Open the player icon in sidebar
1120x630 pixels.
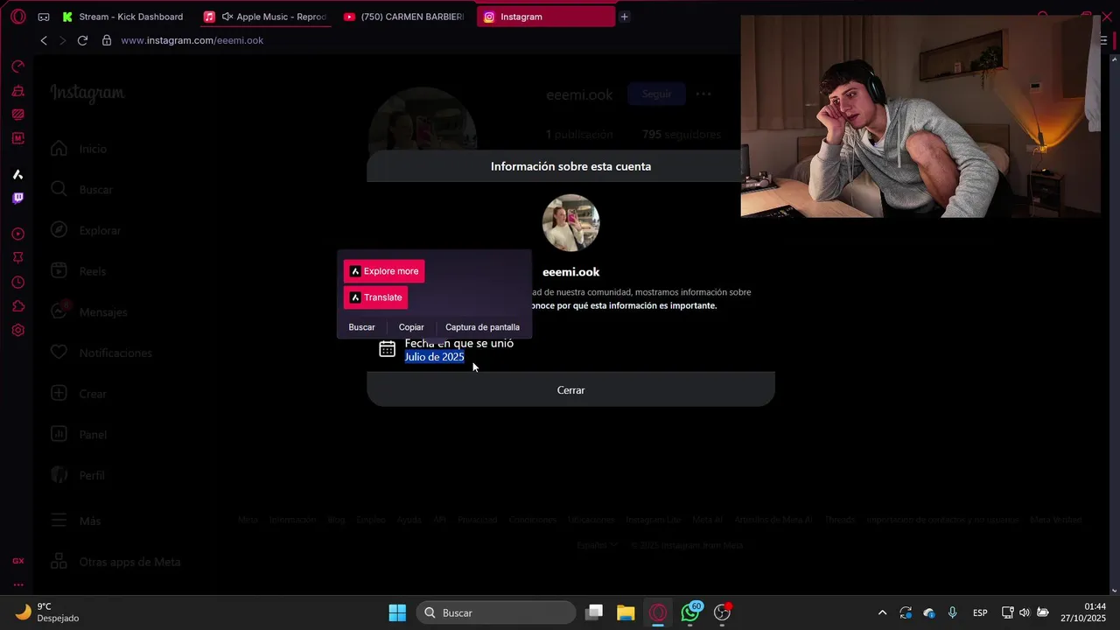[x=17, y=234]
